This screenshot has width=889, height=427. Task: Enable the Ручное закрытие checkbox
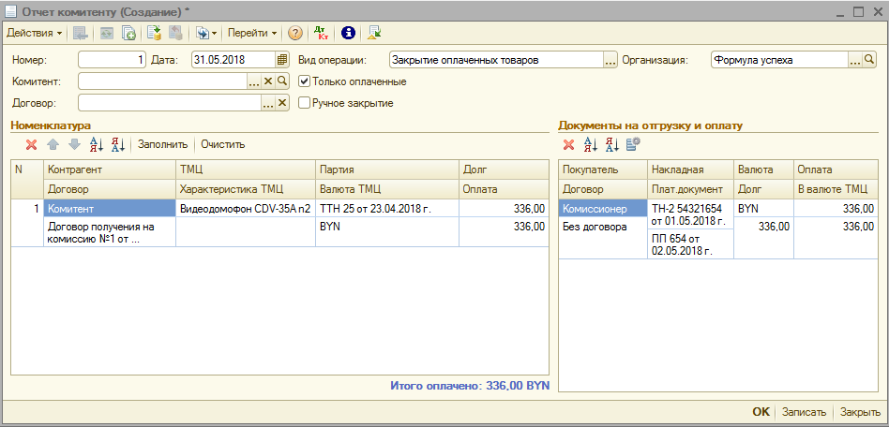coord(304,103)
